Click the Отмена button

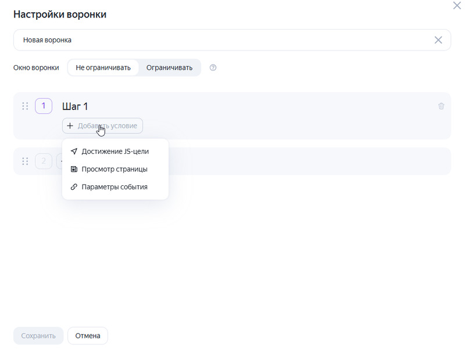click(88, 336)
